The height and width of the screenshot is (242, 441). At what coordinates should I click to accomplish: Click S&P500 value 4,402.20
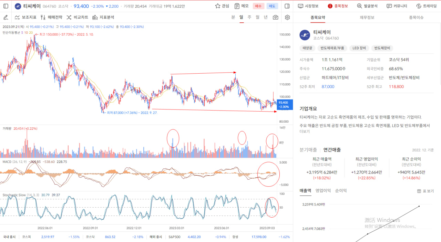point(194,237)
